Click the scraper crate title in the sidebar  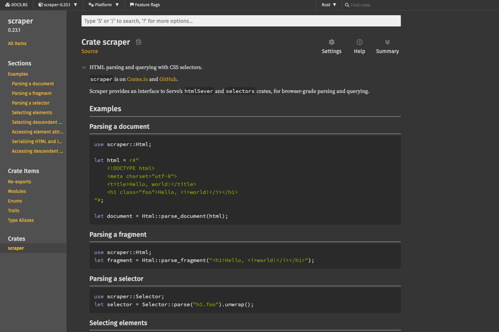tap(21, 21)
